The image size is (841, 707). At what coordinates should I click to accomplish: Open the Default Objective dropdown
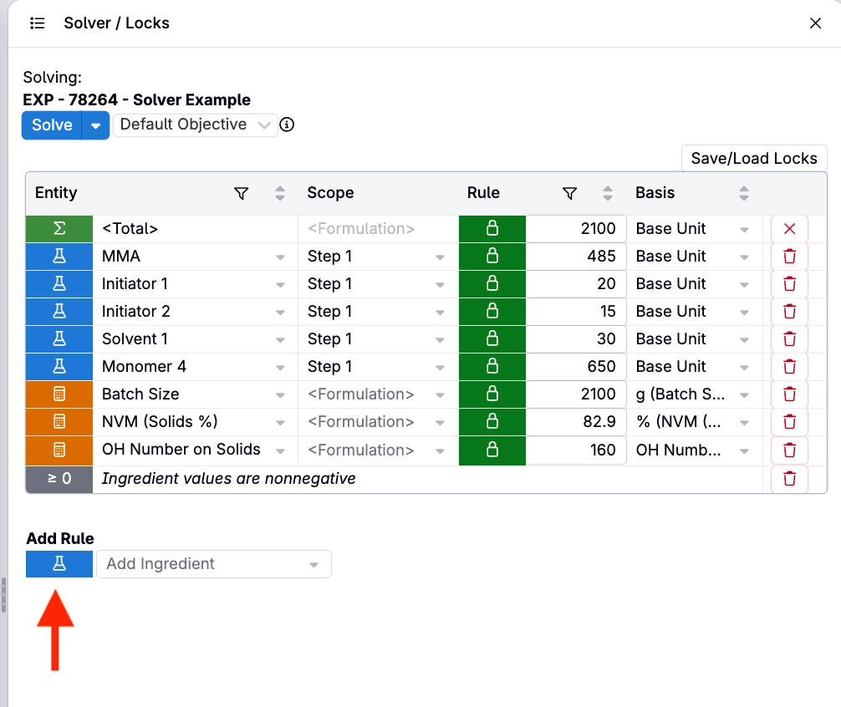[196, 125]
